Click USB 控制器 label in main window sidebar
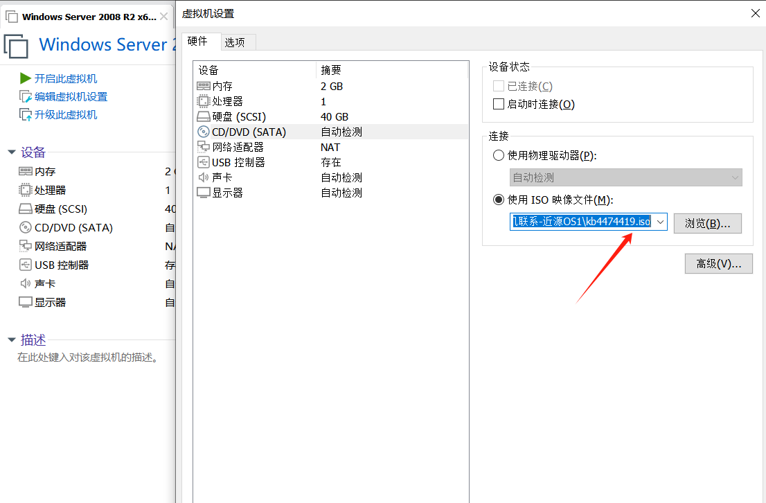Screen dimensions: 766x503 62,265
